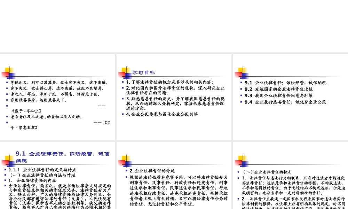Screen dimensions: 348x209
Task: Click the decorative logo on the 企业法律责任的特点 slide
Action: tap(242, 160)
